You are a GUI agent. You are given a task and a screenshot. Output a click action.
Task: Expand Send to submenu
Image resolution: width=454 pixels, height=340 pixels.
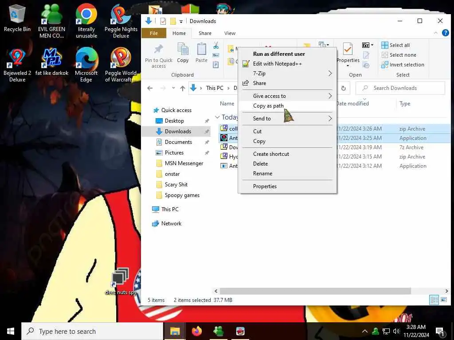click(x=287, y=119)
